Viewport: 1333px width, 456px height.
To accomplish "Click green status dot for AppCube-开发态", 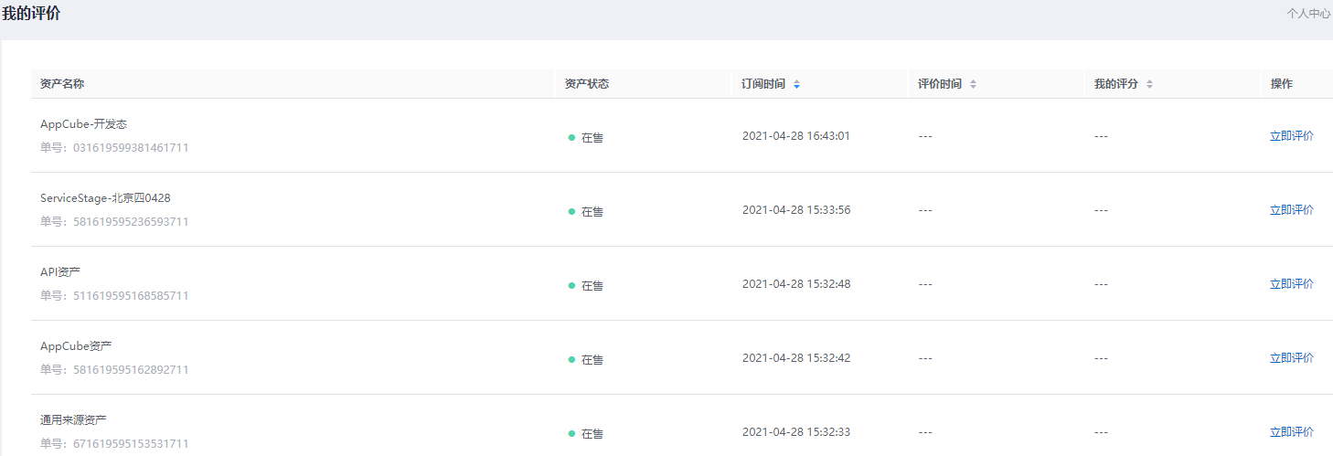I will pyautogui.click(x=571, y=138).
